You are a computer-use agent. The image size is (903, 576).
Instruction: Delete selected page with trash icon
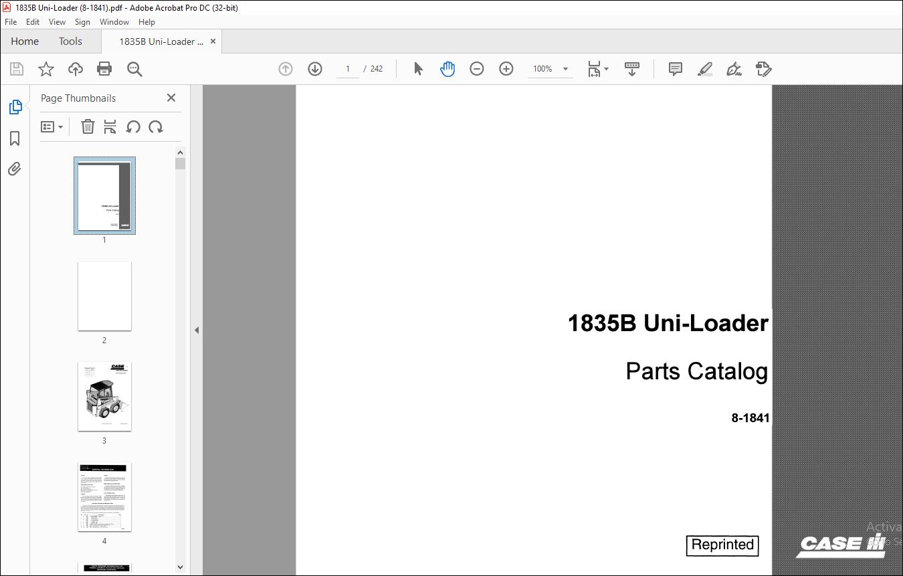(88, 126)
